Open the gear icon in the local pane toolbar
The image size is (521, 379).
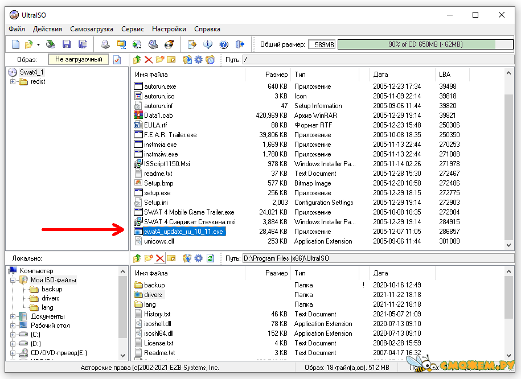pyautogui.click(x=198, y=258)
